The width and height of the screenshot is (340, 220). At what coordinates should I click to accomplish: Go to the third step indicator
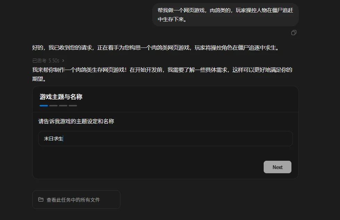[63, 105]
